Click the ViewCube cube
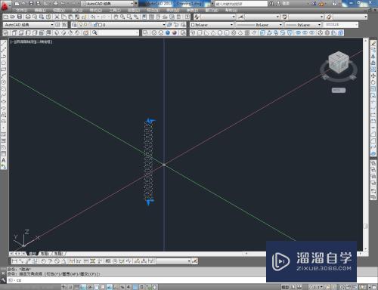 (339, 62)
